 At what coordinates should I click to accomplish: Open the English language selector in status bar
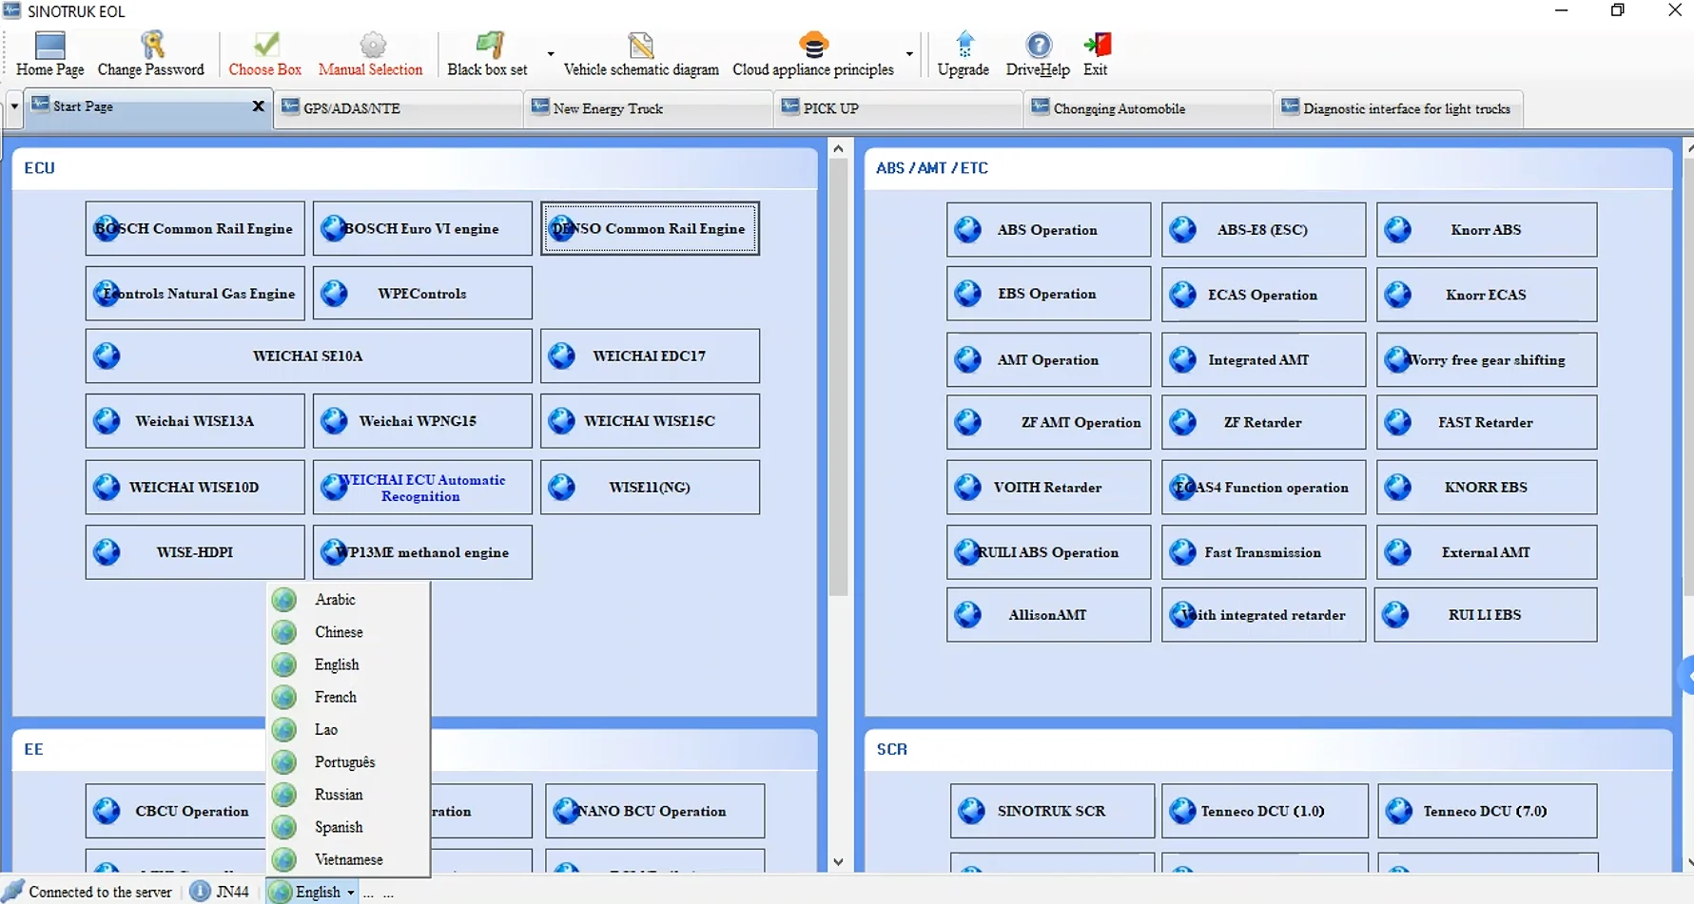point(313,892)
